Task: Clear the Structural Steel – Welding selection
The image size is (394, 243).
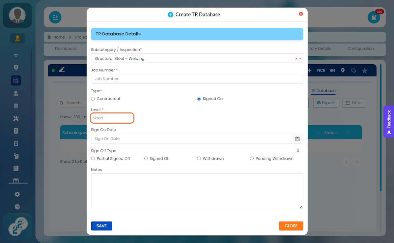Action: coord(296,59)
